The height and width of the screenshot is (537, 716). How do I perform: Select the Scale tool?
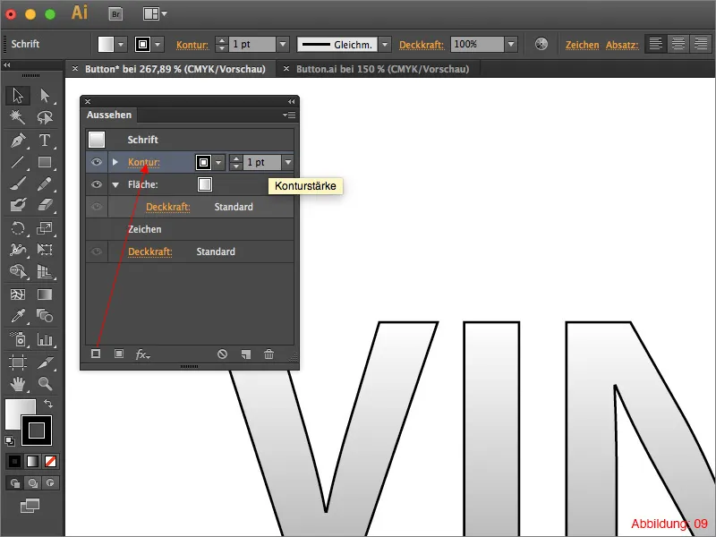(x=45, y=228)
